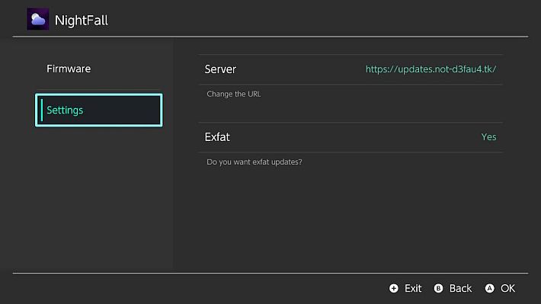Image resolution: width=541 pixels, height=304 pixels.
Task: Click the OK label
Action: (x=508, y=289)
